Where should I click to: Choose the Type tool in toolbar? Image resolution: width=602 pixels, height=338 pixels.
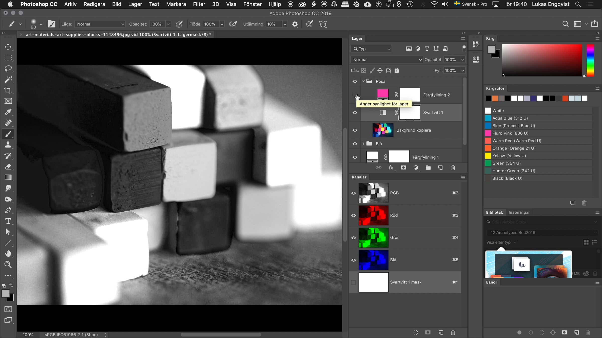8,221
